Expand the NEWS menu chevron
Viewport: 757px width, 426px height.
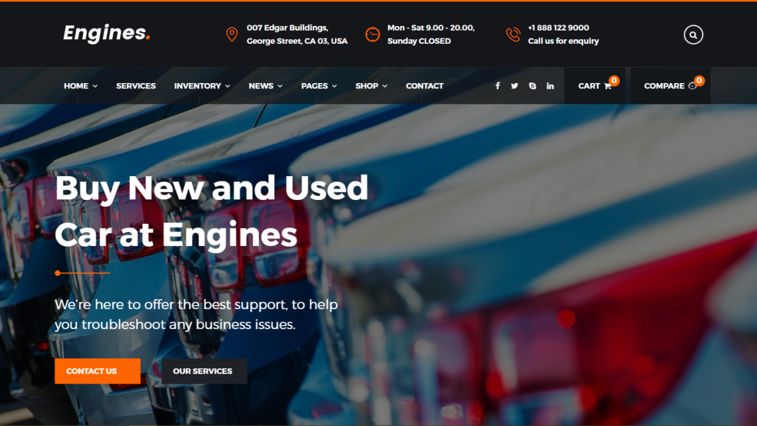click(x=280, y=86)
